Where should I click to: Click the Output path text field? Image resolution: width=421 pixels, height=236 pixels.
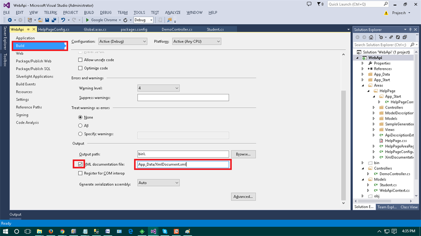(183, 154)
